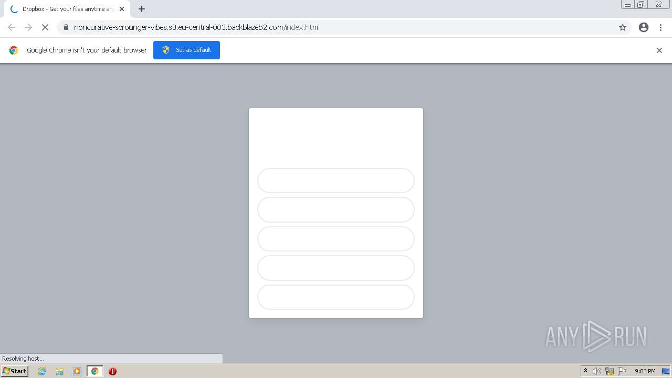Open the red stop-sign taskbar app

click(112, 371)
